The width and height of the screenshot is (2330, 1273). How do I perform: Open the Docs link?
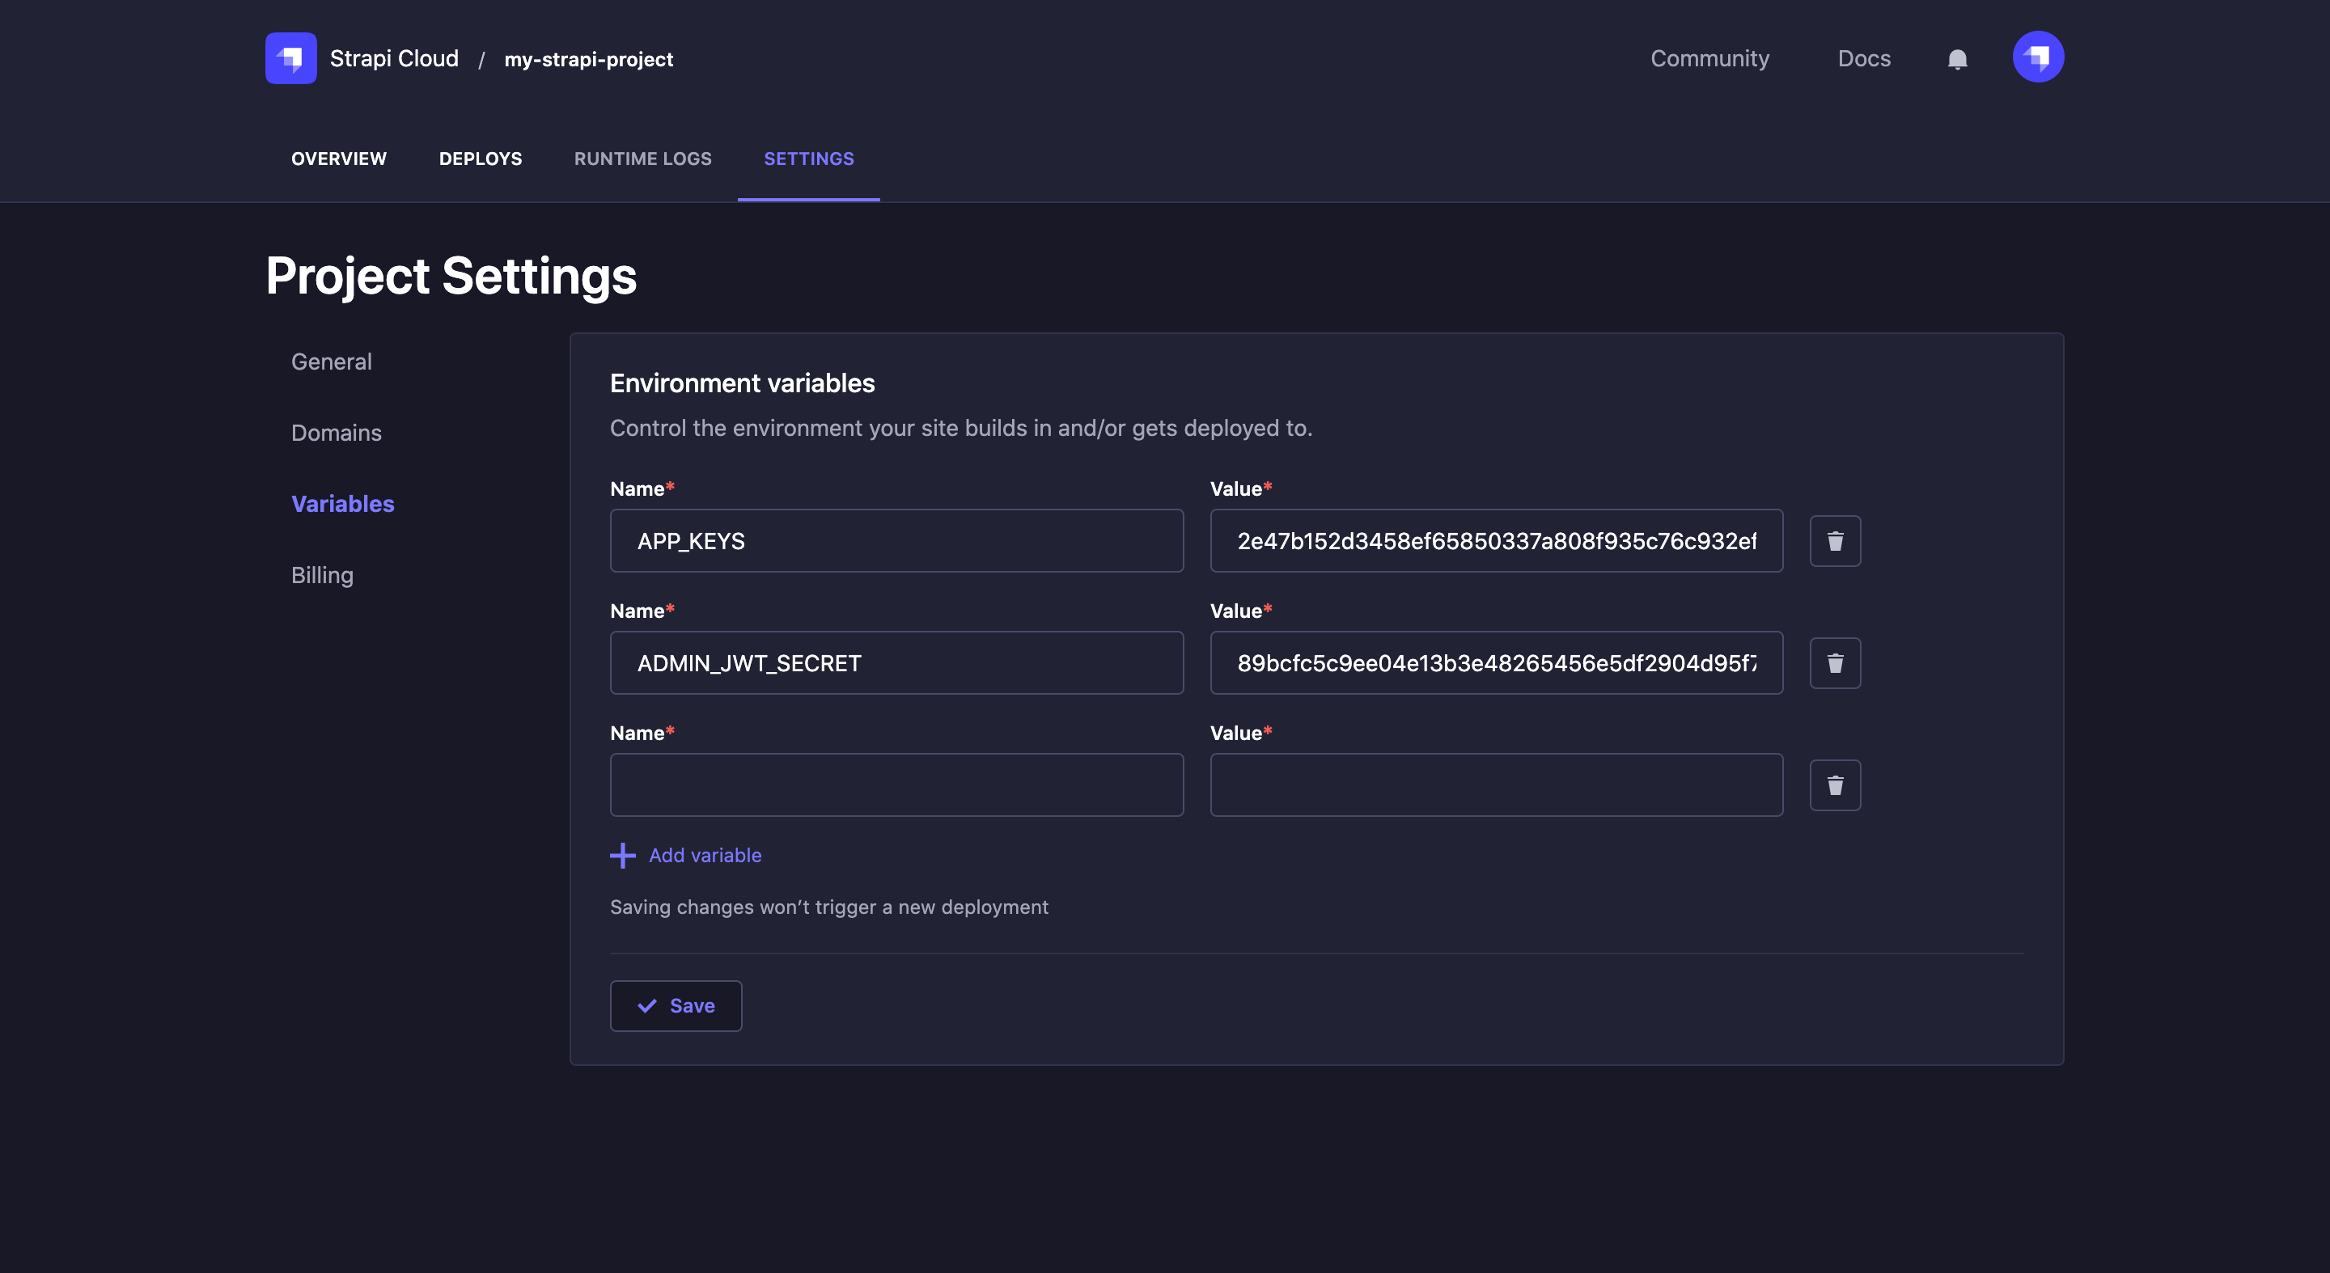tap(1863, 59)
